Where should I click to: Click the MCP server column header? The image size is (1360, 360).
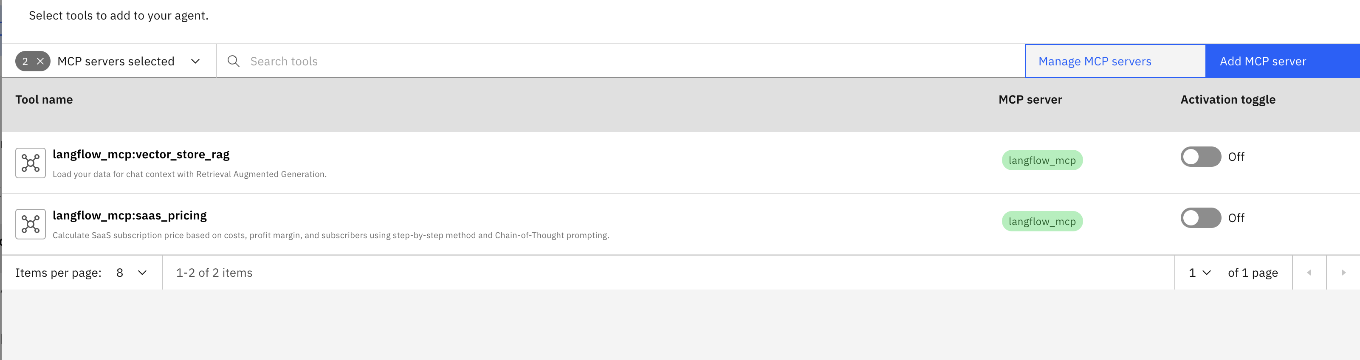click(1030, 100)
